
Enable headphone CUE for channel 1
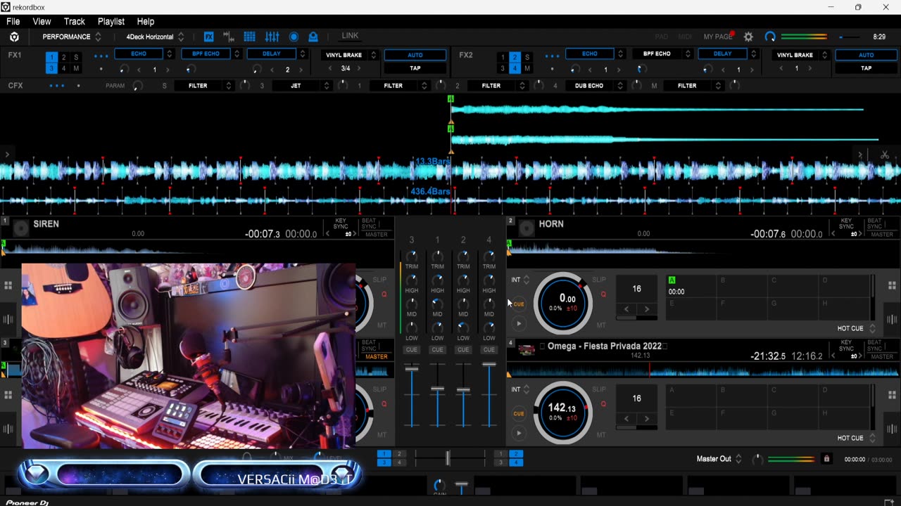(x=437, y=349)
